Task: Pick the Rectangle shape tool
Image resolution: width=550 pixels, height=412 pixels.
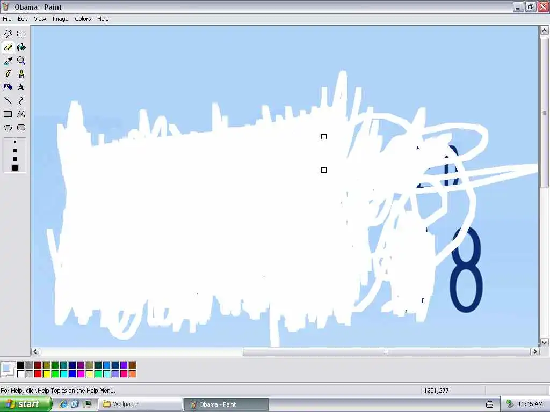Action: 8,114
